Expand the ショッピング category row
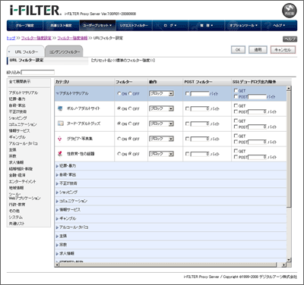 (x=57, y=193)
